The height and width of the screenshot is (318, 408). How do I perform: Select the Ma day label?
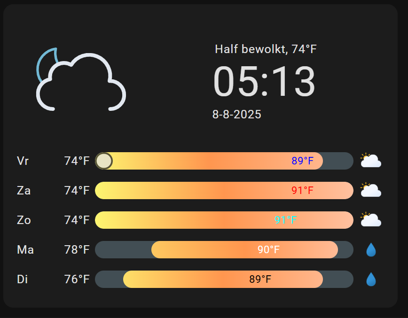click(25, 250)
